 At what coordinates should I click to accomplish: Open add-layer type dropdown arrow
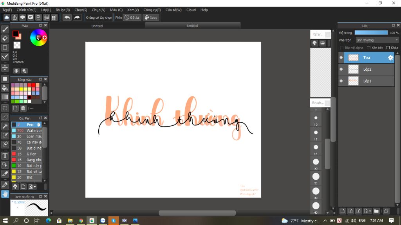pos(368,211)
